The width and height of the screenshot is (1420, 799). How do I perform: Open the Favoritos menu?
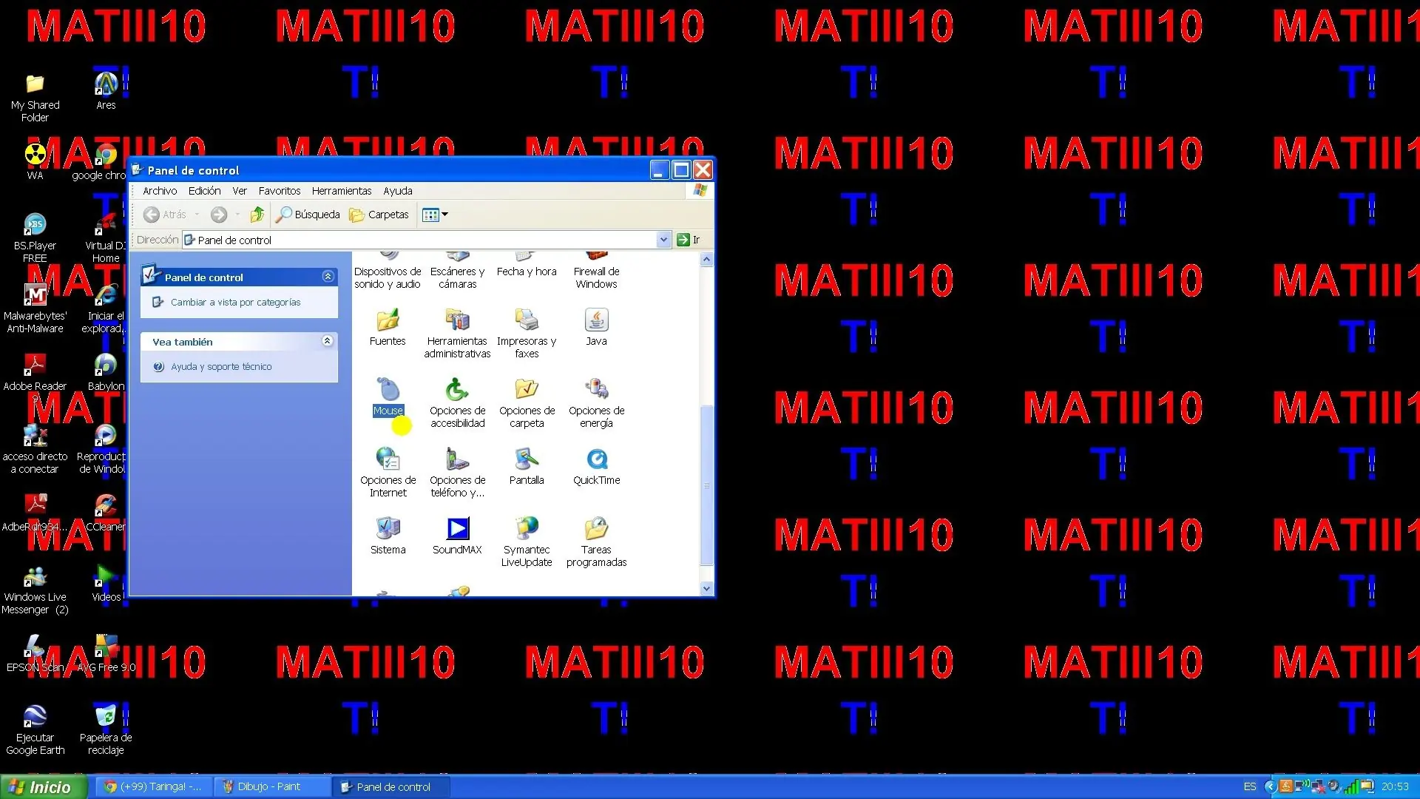[280, 191]
